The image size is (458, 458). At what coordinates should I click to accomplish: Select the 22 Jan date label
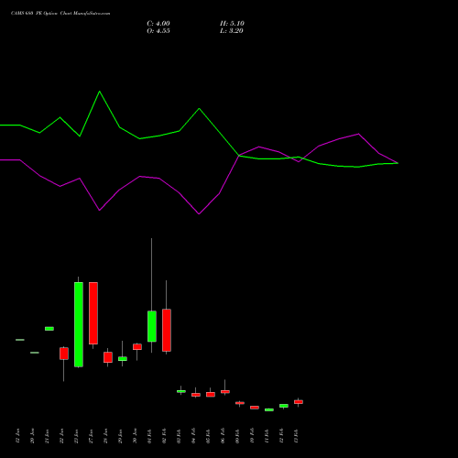coord(61,436)
